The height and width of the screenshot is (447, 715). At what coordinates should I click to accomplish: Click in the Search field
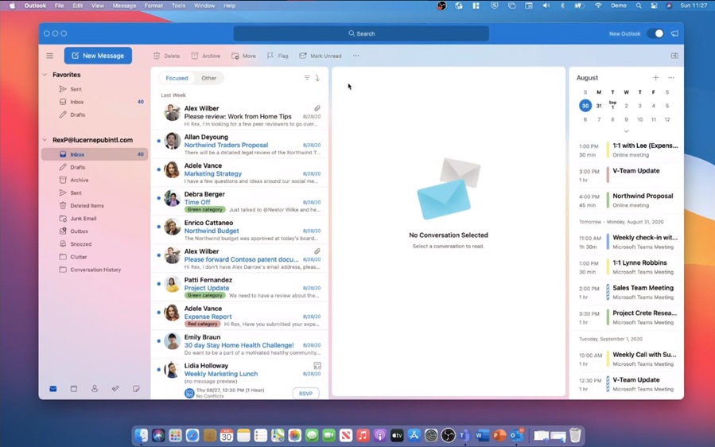tap(361, 33)
